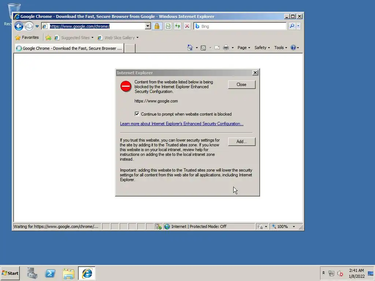
Task: Click the Print icon
Action: tap(226, 48)
